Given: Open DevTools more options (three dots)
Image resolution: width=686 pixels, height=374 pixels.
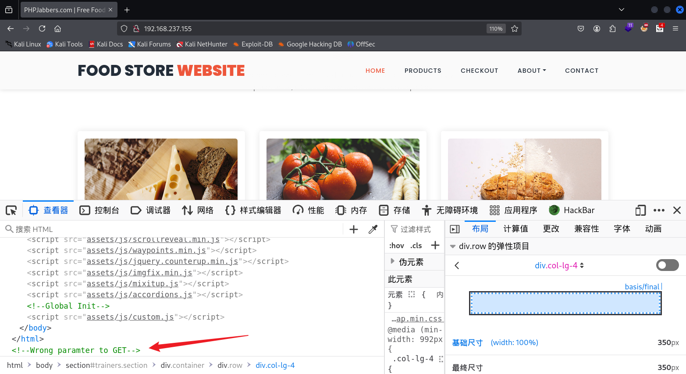Looking at the screenshot, I should coord(659,210).
